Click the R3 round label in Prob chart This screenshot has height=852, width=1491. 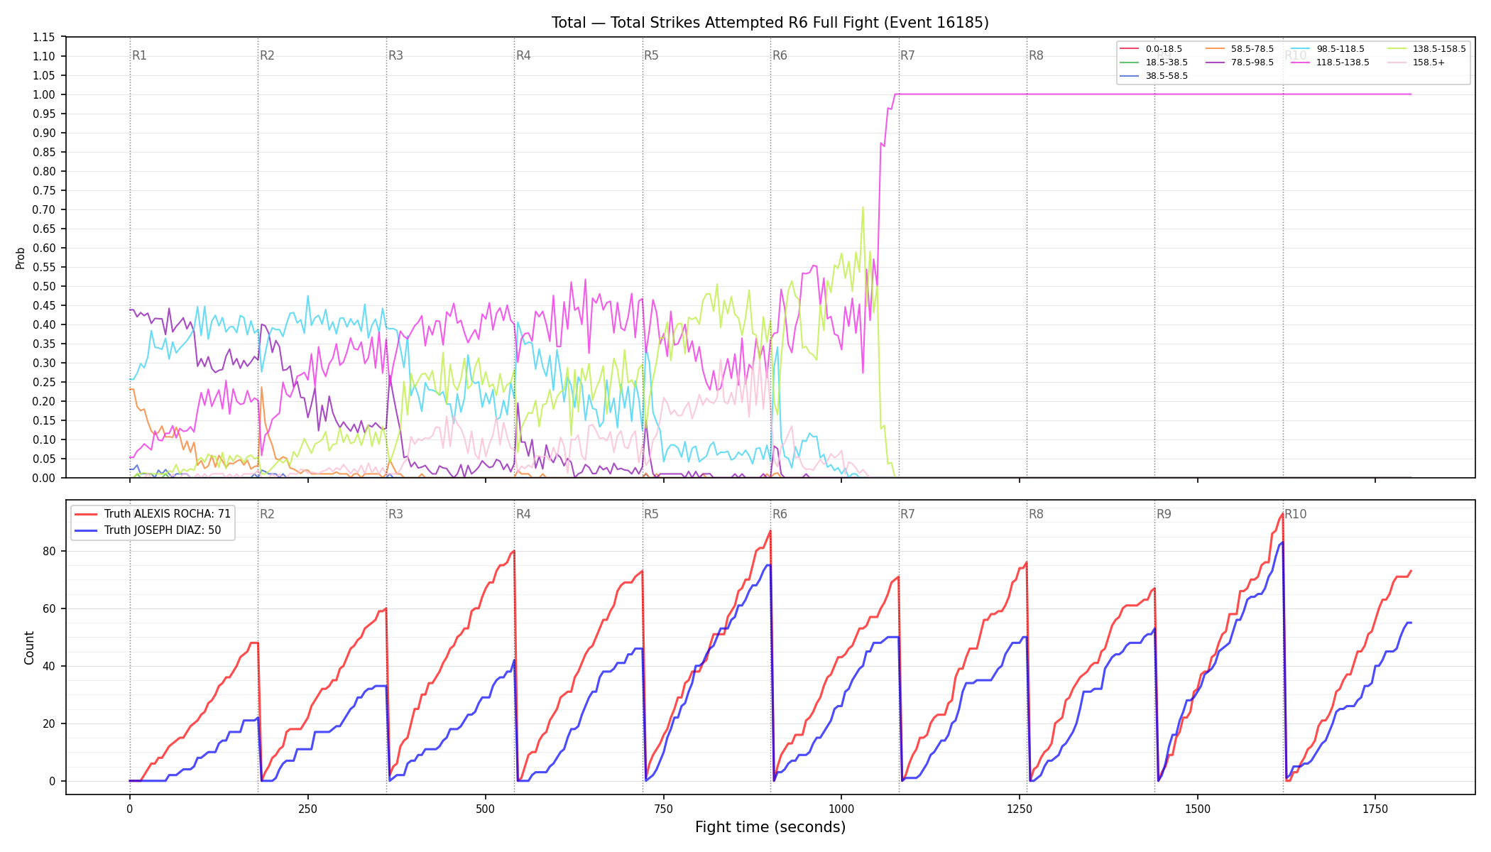(x=395, y=55)
